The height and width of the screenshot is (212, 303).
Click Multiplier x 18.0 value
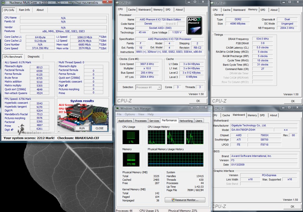coord(147,68)
